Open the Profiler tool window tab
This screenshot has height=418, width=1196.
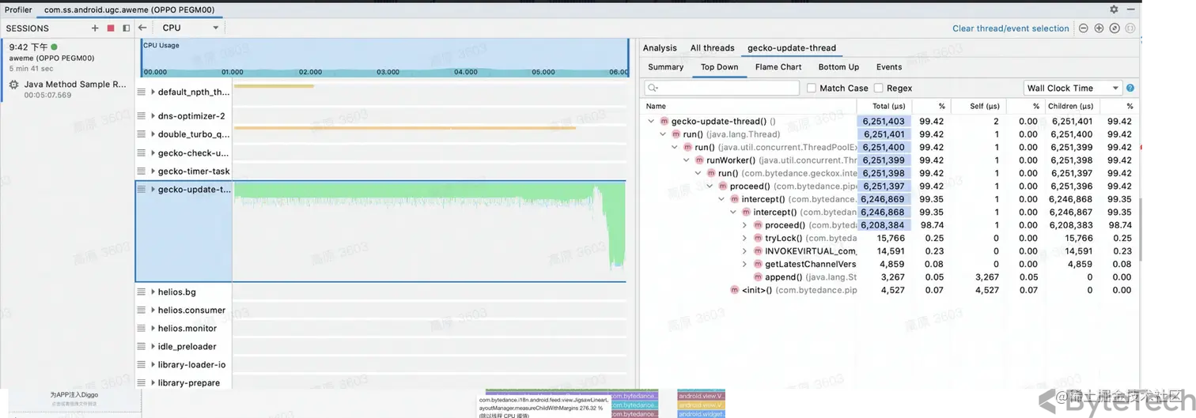coord(18,9)
